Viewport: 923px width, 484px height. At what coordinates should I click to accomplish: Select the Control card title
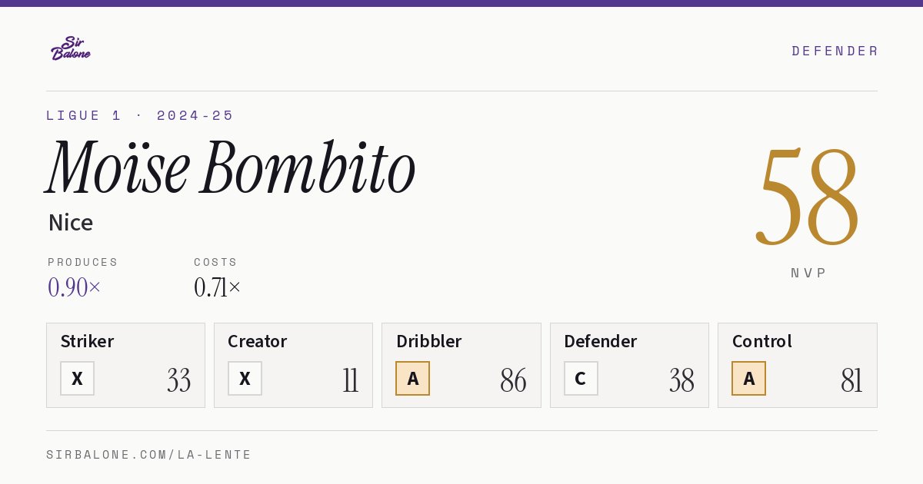click(761, 341)
